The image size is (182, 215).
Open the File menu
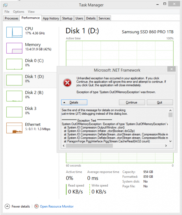point(7,12)
